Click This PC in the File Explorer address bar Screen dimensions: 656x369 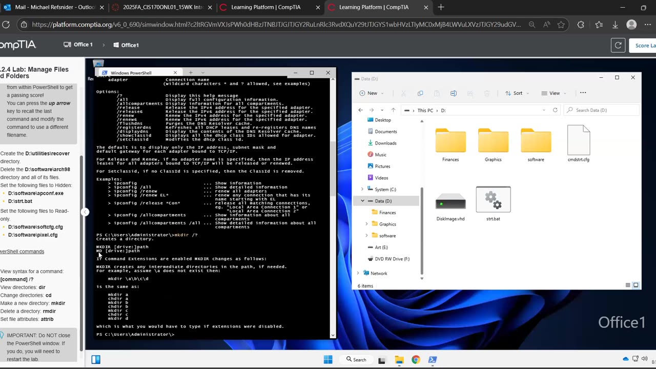tap(425, 110)
